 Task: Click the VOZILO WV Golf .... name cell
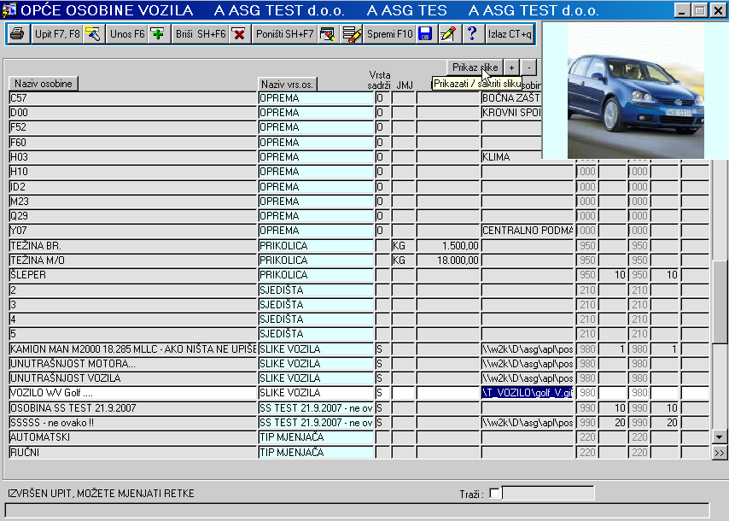[x=133, y=393]
